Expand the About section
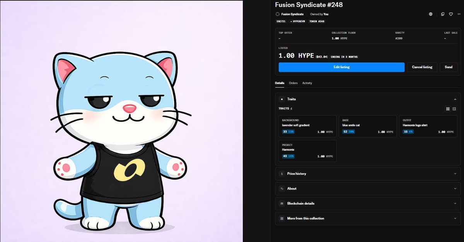The width and height of the screenshot is (464, 242). click(x=368, y=189)
